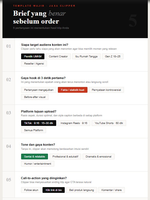Image resolution: width=150 pixels, height=200 pixels.
Task: Select Instagram Reels 9:16 platform
Action: pos(74,123)
